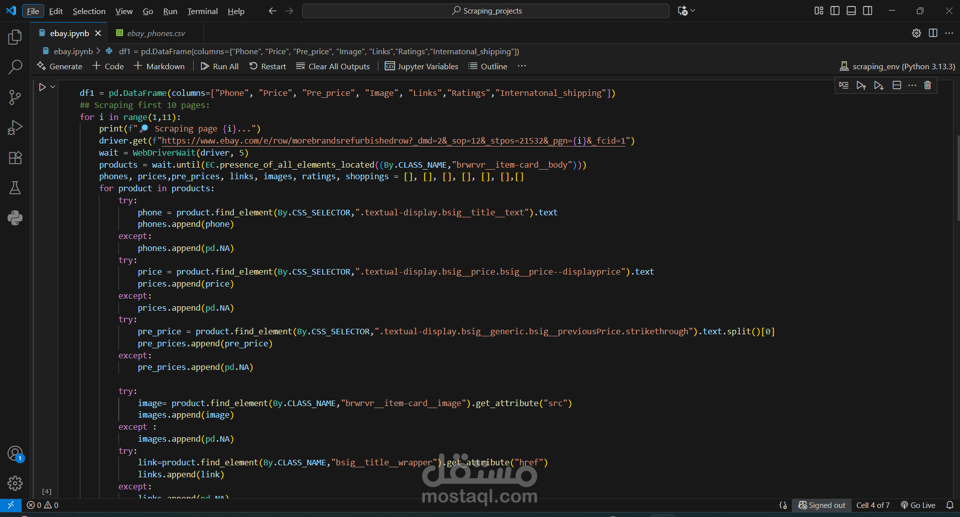Image resolution: width=960 pixels, height=517 pixels.
Task: Toggle the bottom panel layout
Action: (851, 11)
